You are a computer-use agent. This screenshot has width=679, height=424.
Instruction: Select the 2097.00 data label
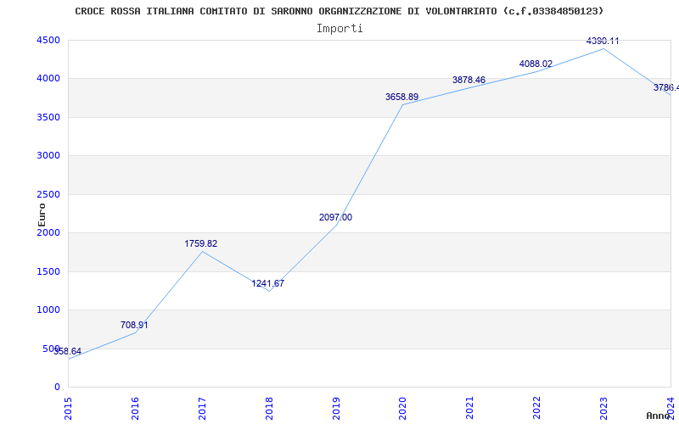tap(335, 218)
